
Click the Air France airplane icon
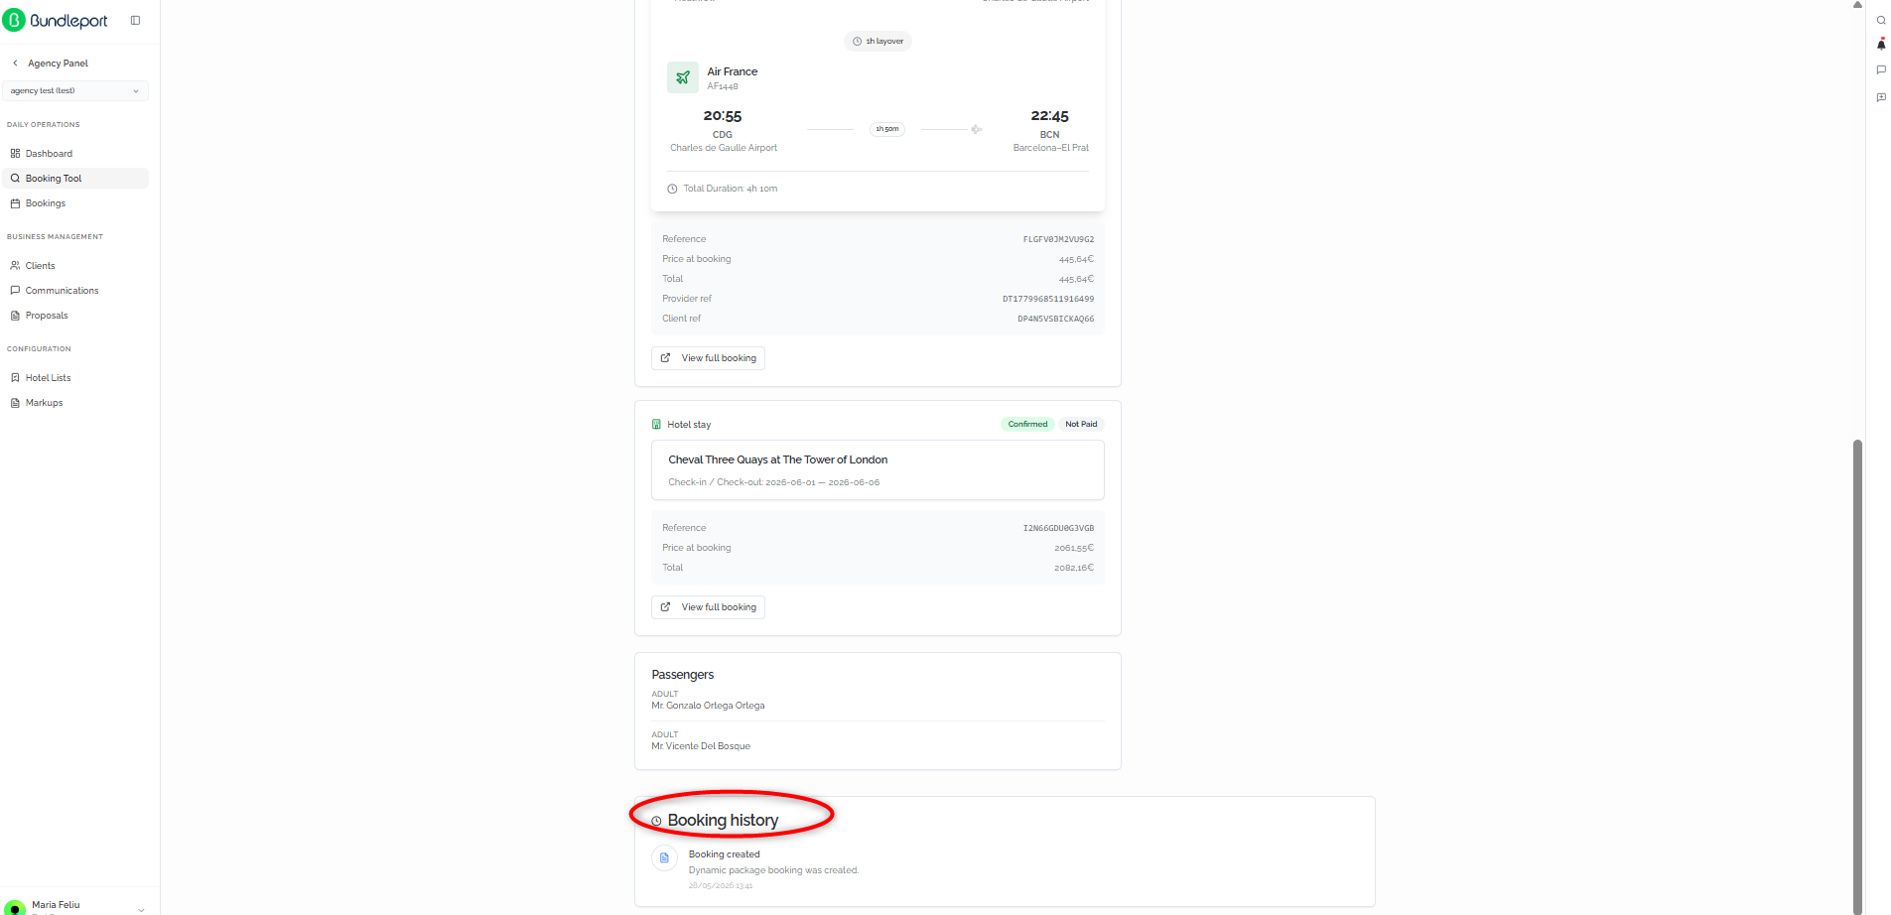coord(683,77)
